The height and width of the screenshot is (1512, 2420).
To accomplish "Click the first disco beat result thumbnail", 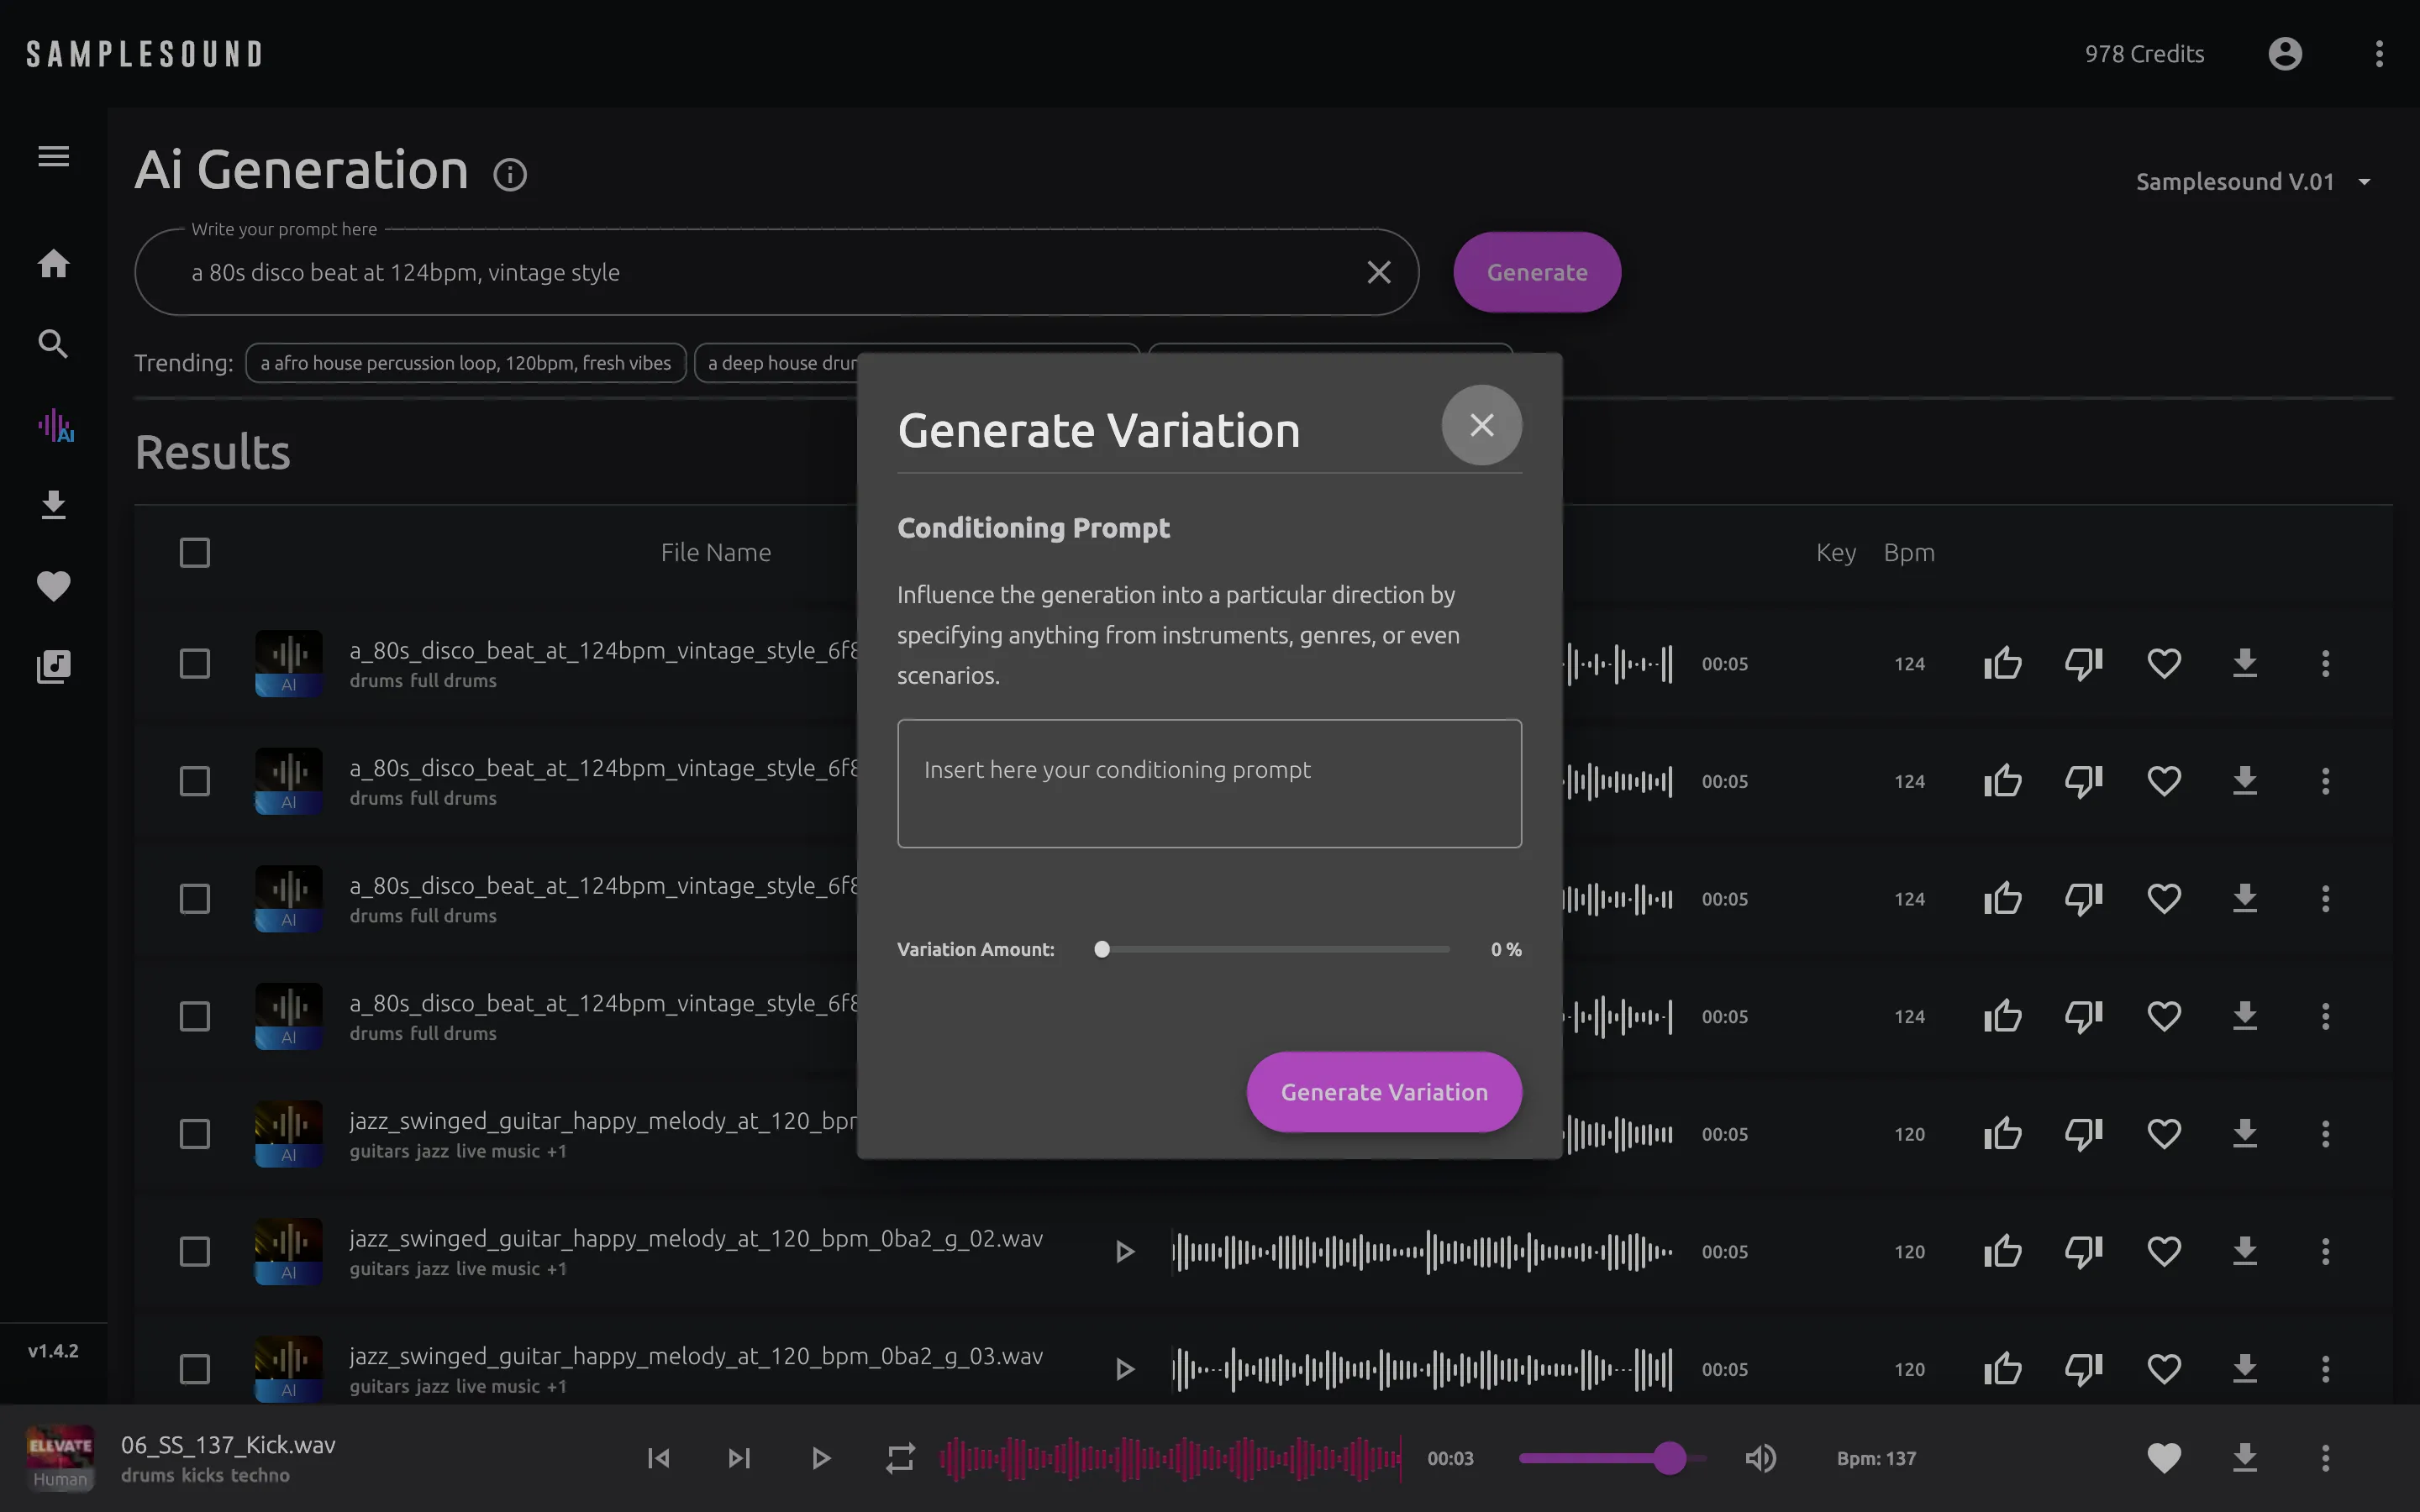I will click(288, 663).
